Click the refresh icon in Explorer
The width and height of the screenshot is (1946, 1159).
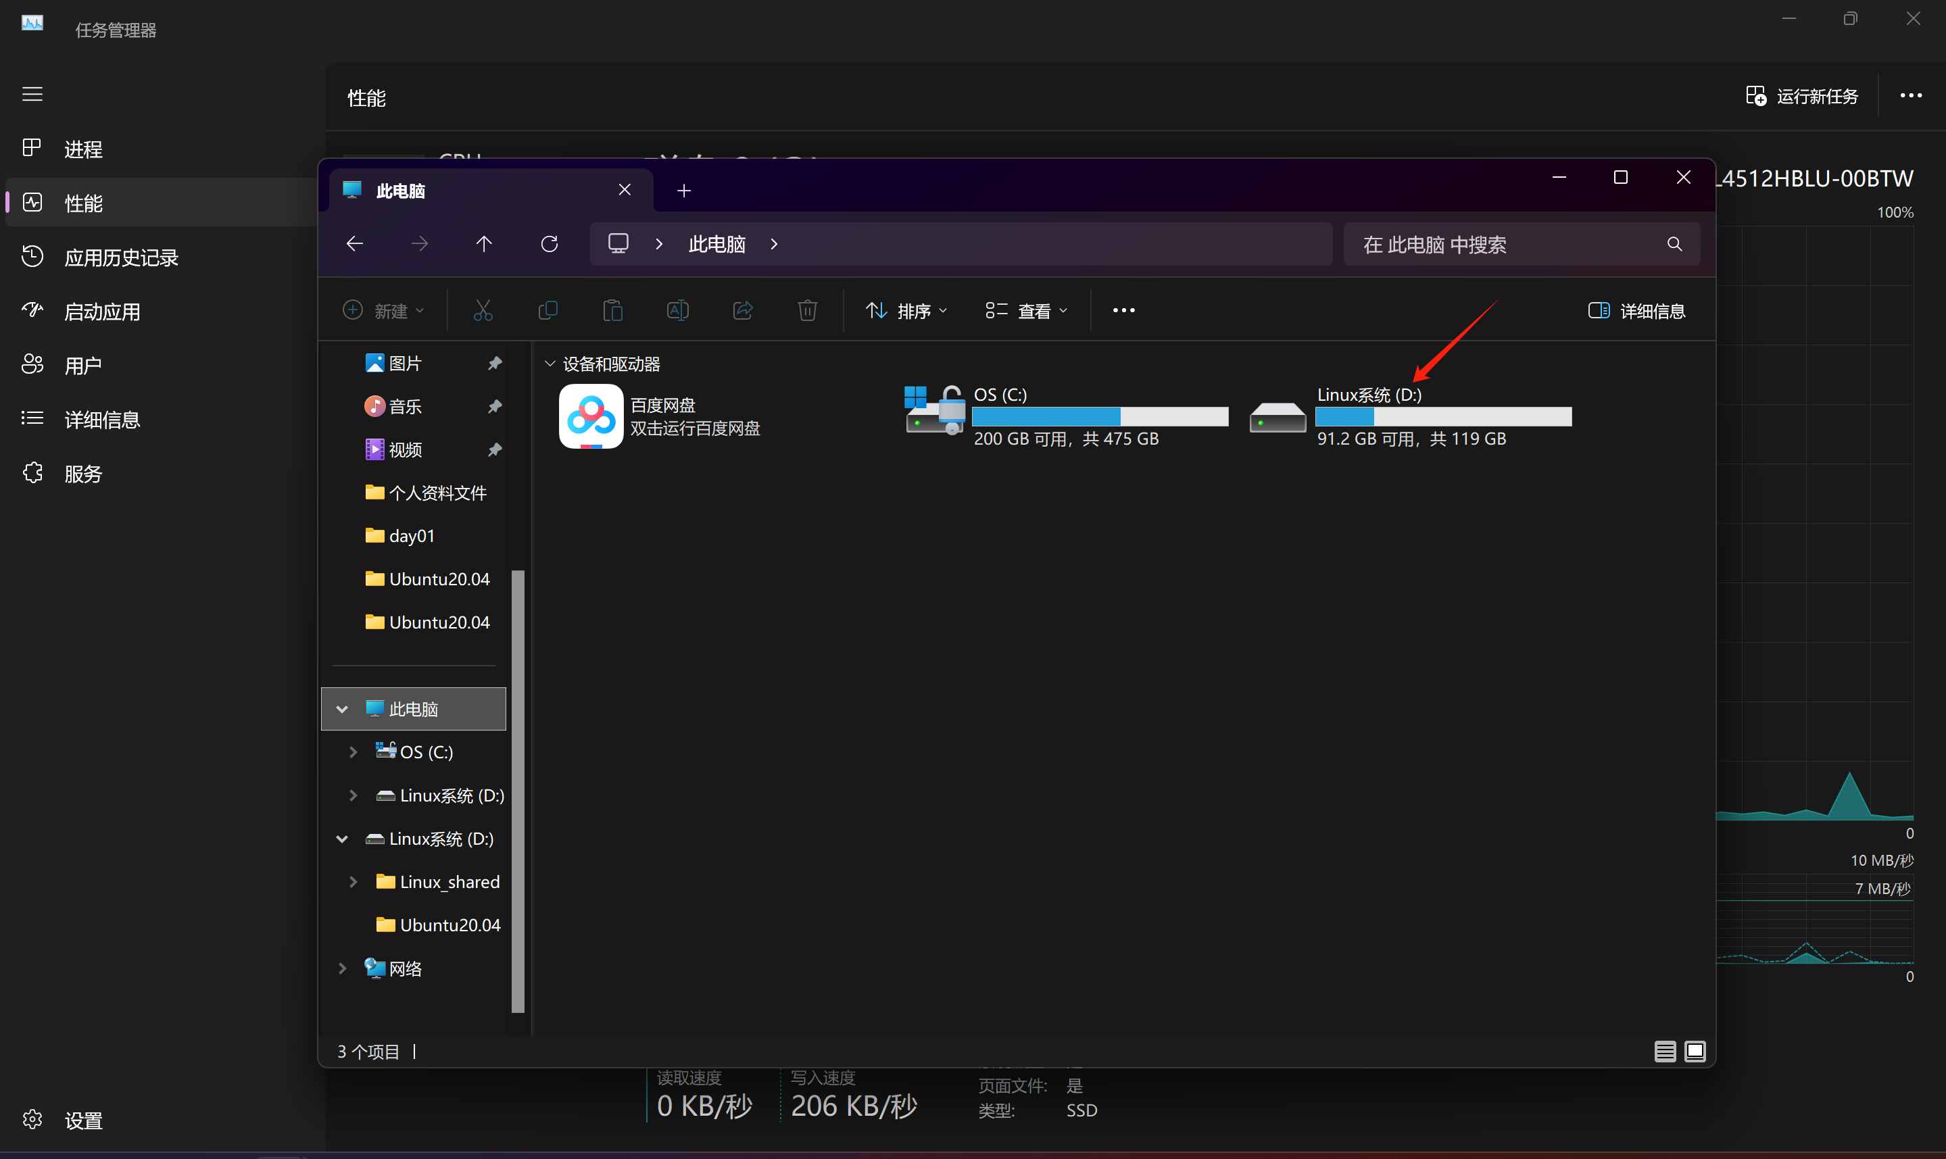pyautogui.click(x=549, y=245)
